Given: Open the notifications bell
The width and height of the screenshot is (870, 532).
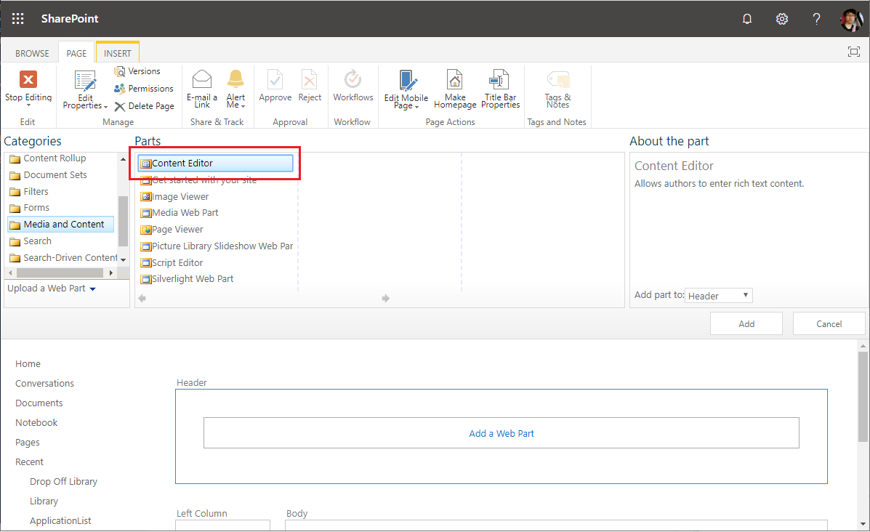Looking at the screenshot, I should (x=747, y=19).
